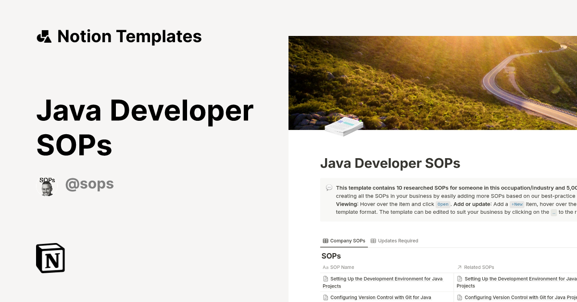Viewport: 577px width, 302px height.
Task: Click the page icon before "Setting Up the Development Environment"
Action: click(x=326, y=279)
